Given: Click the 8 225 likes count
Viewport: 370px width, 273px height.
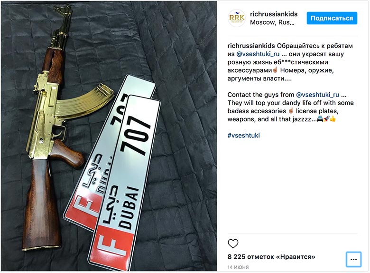Looking at the screenshot, I should (271, 257).
